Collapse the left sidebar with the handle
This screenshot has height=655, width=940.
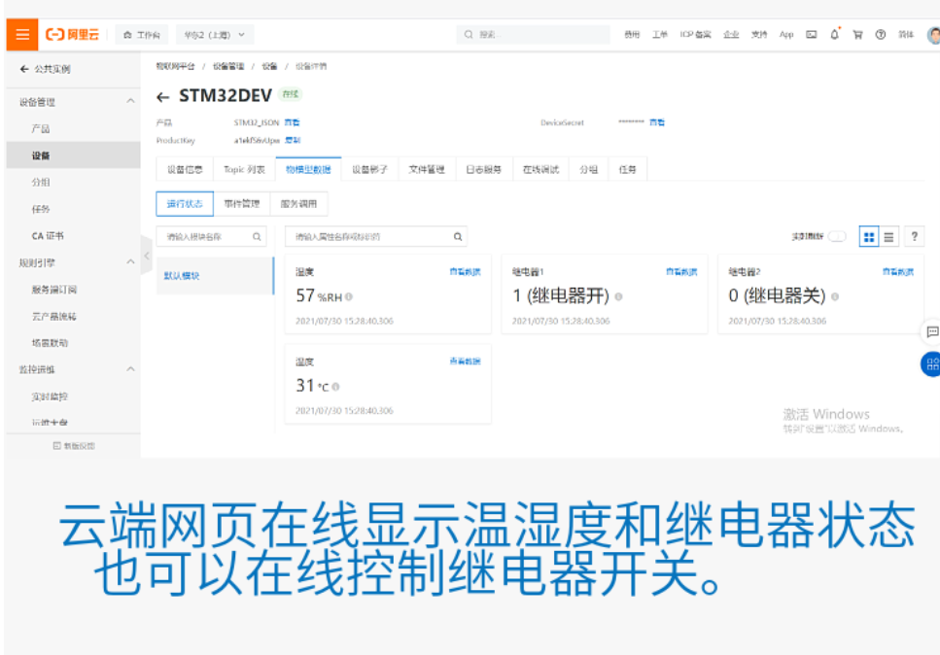147,256
